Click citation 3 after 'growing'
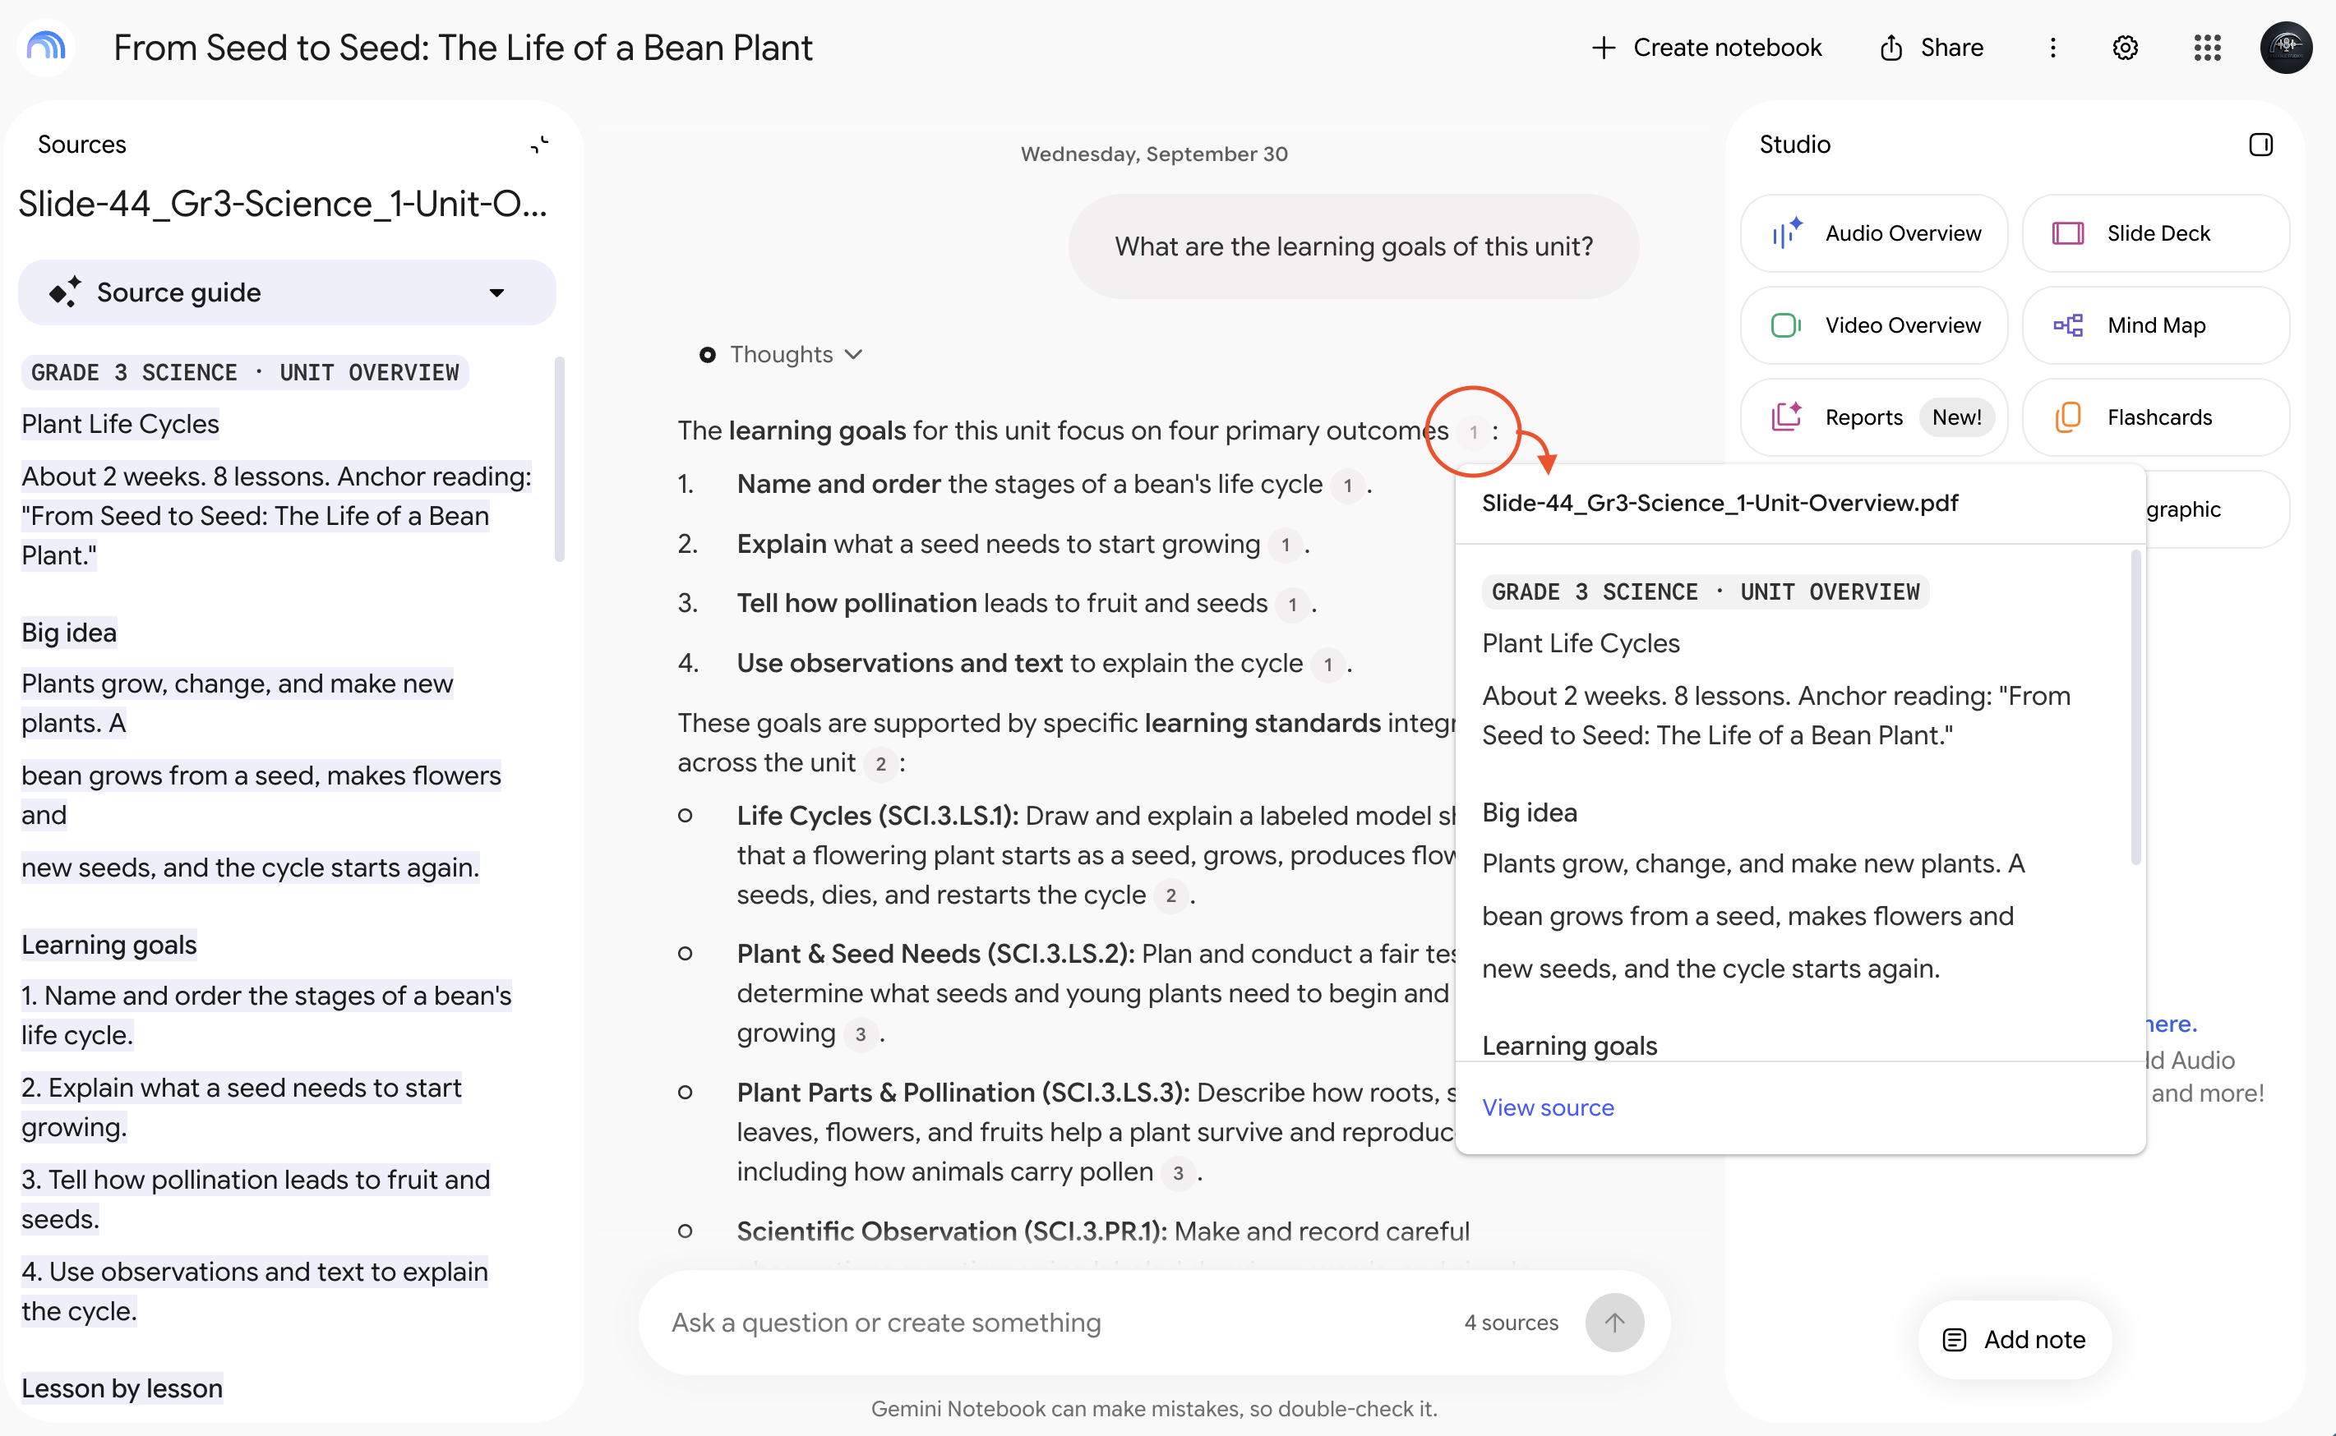 click(x=860, y=1034)
